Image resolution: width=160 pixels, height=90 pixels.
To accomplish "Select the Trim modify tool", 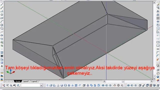I will click(x=158, y=35).
